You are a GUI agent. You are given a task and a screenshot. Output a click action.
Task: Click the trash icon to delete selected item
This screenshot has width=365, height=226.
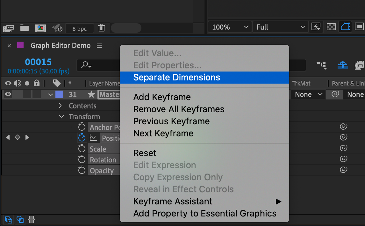(x=101, y=28)
